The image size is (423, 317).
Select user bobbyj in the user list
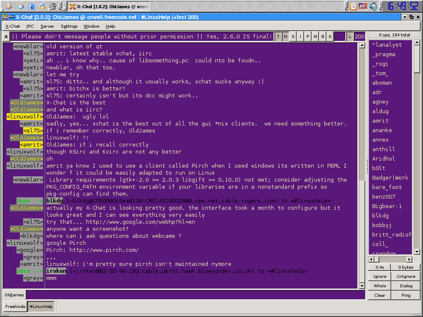tap(390, 225)
